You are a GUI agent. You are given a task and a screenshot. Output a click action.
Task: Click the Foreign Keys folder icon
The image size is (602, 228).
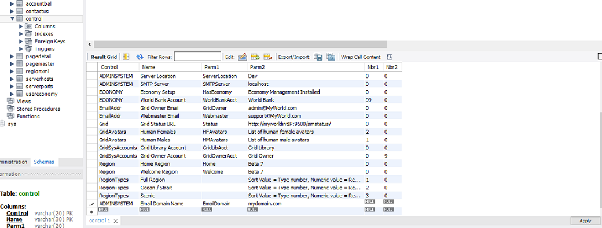(29, 41)
